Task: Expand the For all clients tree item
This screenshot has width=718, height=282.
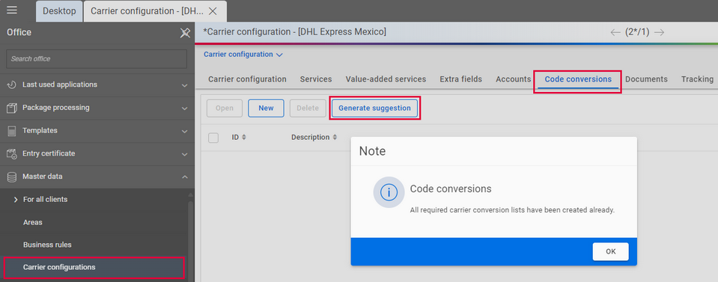Action: point(16,200)
